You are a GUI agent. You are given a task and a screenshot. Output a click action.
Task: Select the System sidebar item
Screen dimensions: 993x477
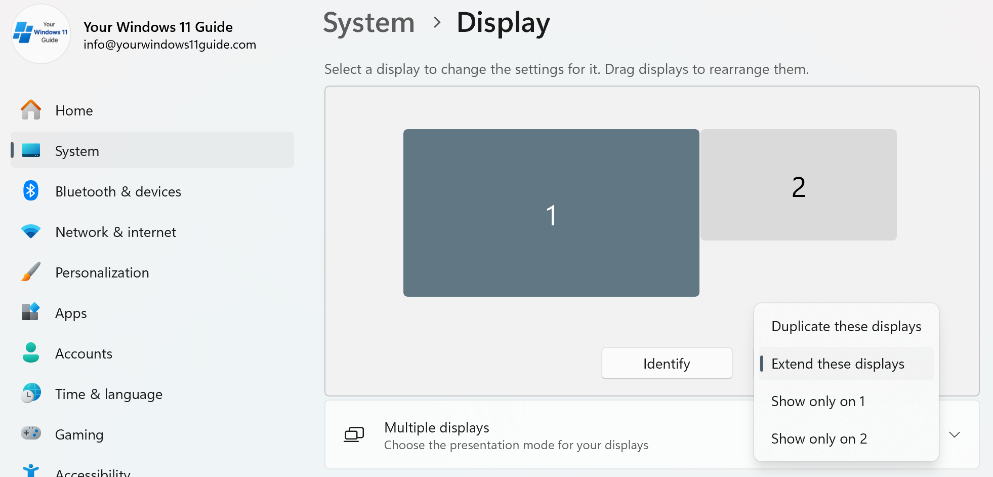152,150
